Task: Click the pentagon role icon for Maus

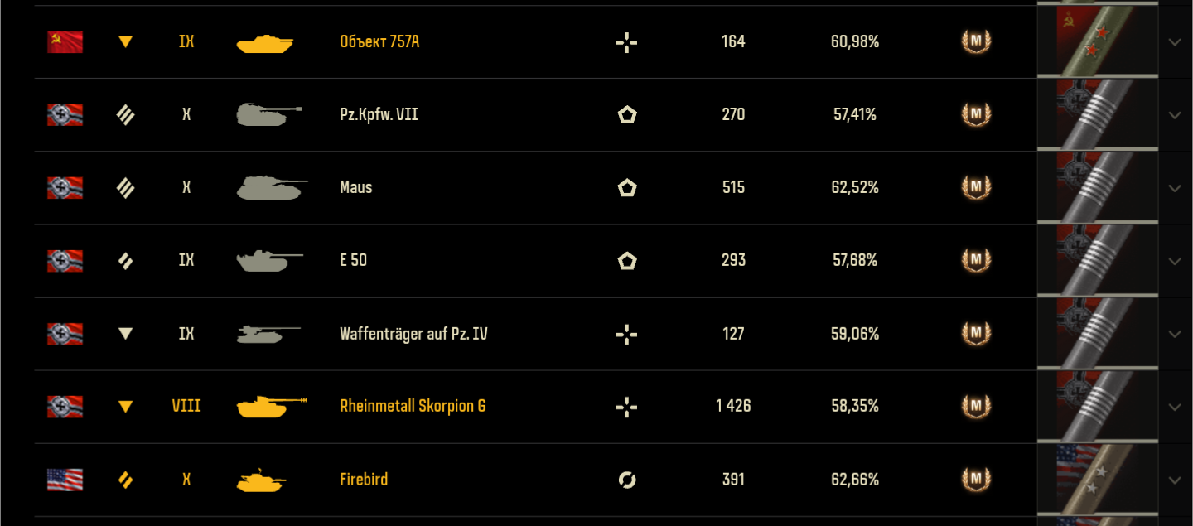Action: [627, 188]
